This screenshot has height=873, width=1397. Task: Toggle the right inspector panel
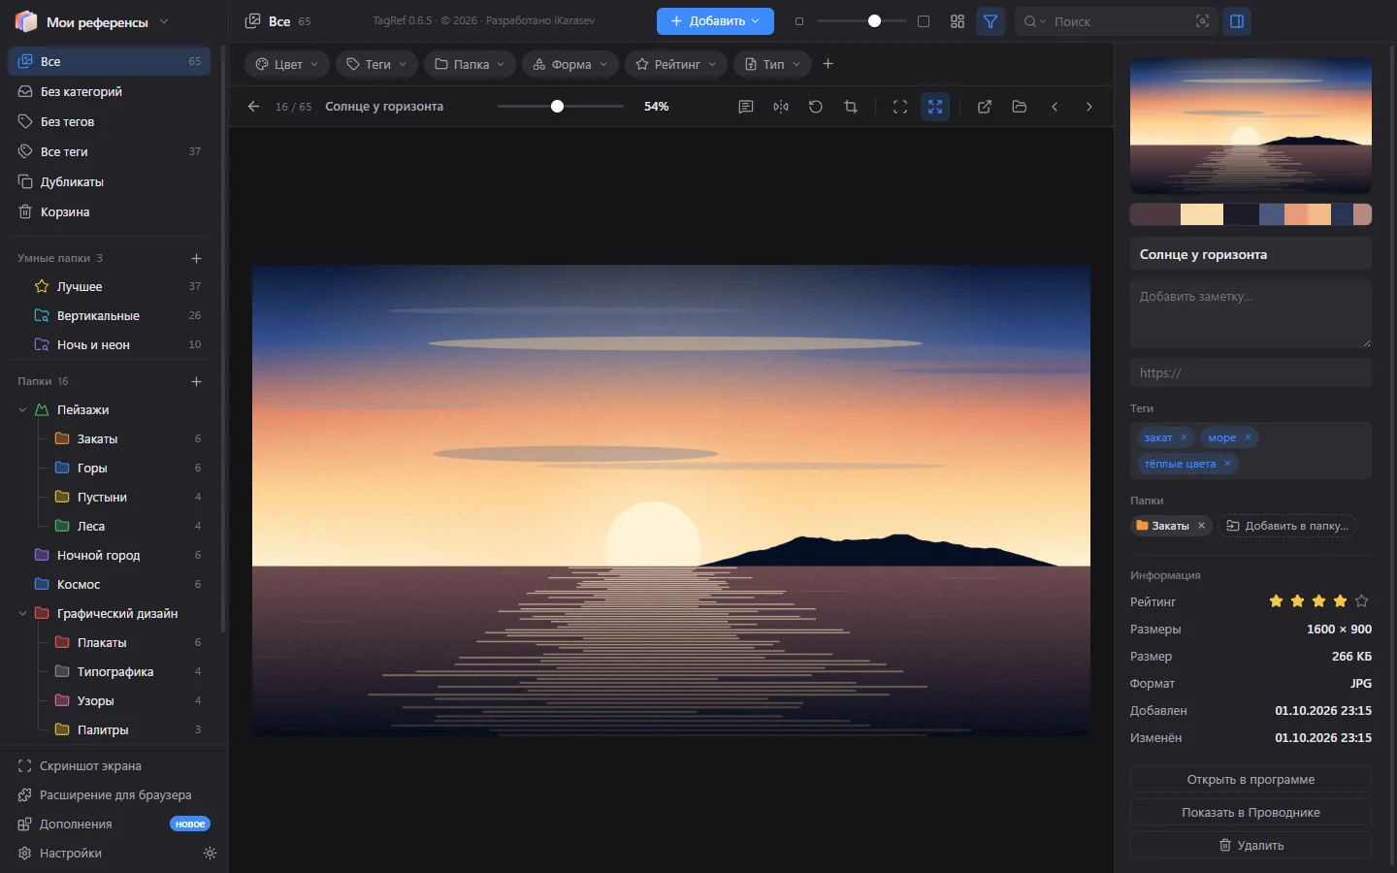(x=1237, y=21)
